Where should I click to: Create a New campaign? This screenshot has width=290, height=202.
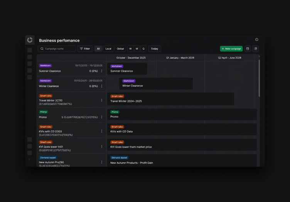tap(231, 49)
